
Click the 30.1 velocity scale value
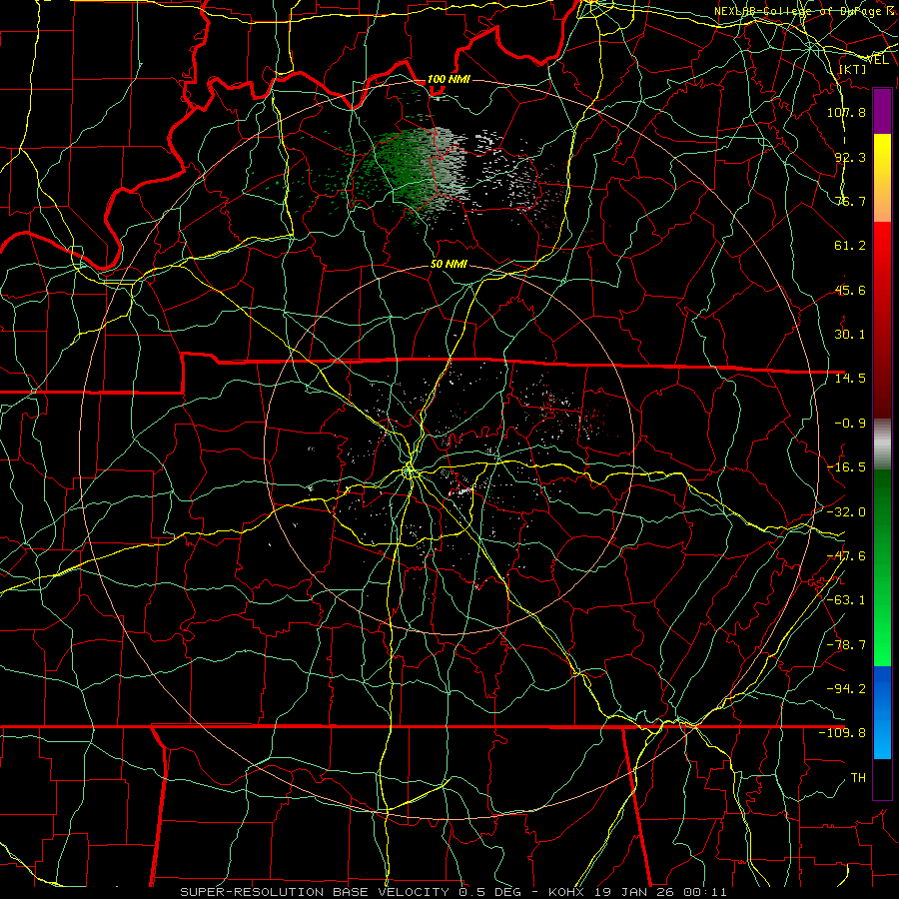tap(850, 334)
